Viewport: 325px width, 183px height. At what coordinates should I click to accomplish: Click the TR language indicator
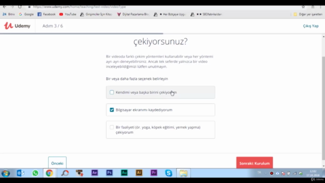[259, 173]
